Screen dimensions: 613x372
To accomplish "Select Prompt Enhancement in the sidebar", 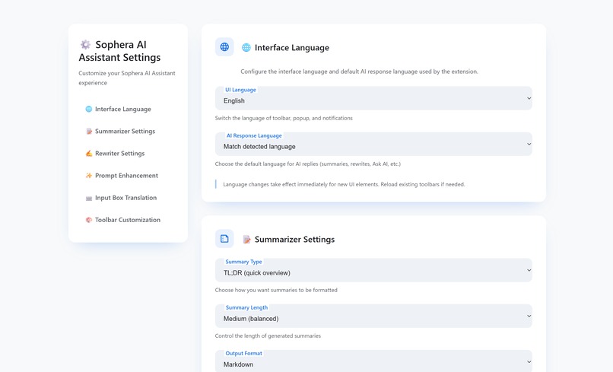I will (127, 176).
